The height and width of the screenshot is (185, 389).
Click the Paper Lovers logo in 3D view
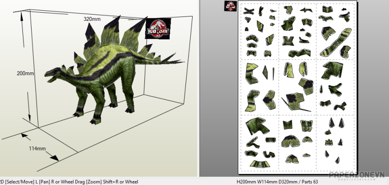click(158, 28)
